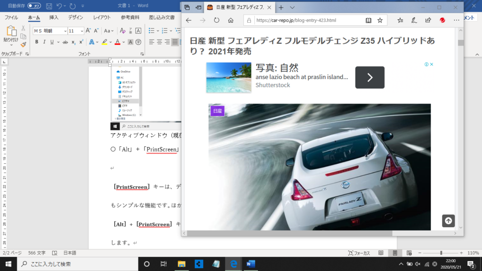Open the 参考資料 ribbon tab
482x271 pixels.
pos(130,17)
